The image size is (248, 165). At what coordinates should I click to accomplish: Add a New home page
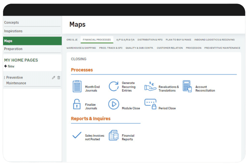9,66
